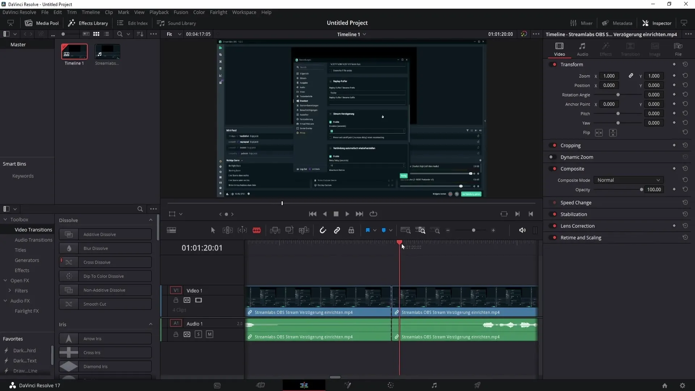Click the Razor/Blade edit tool icon
Image resolution: width=695 pixels, height=391 pixels.
coord(257,230)
